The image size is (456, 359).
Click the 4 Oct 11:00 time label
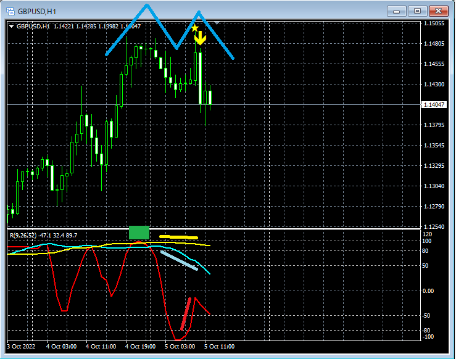click(101, 347)
